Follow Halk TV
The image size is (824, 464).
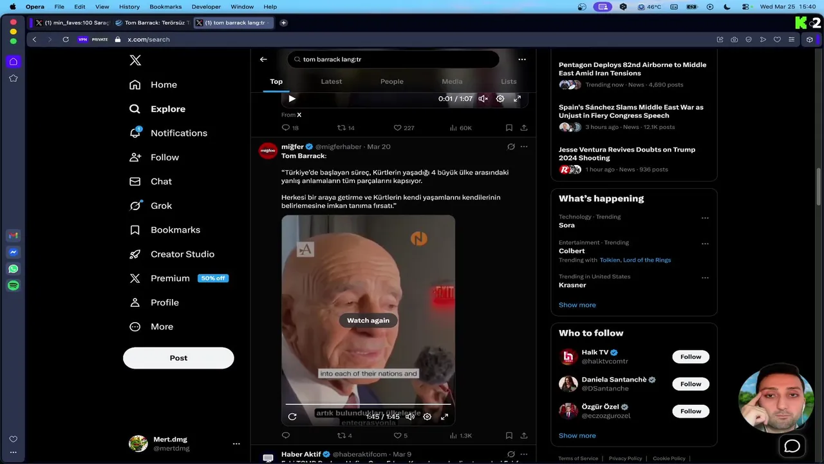(x=691, y=357)
